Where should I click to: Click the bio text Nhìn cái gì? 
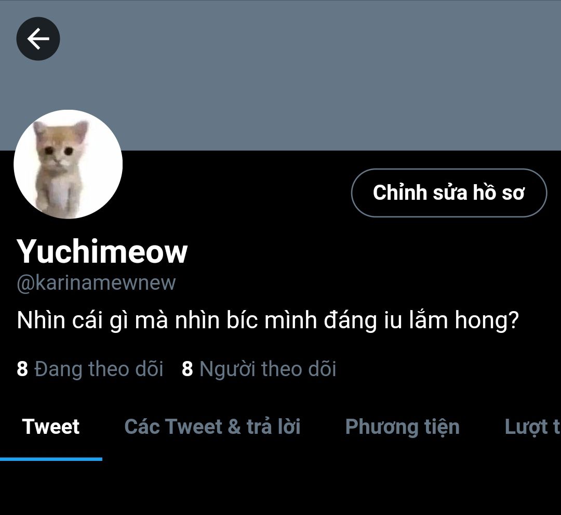(x=72, y=320)
